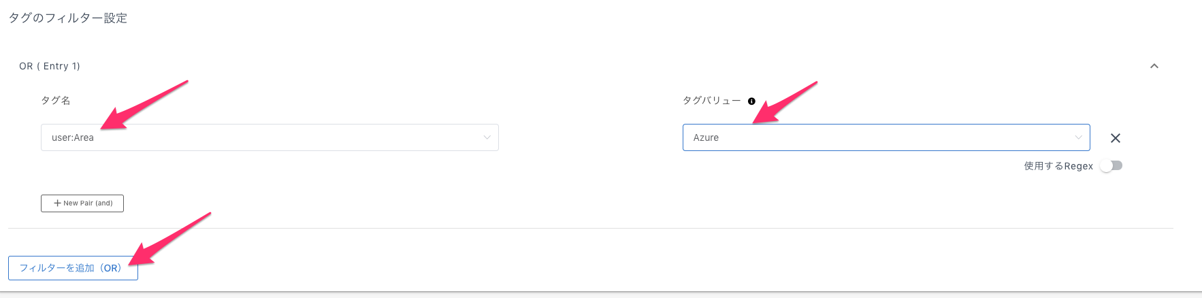
Task: Click the タグのフィルター設定 heading
Action: click(68, 18)
